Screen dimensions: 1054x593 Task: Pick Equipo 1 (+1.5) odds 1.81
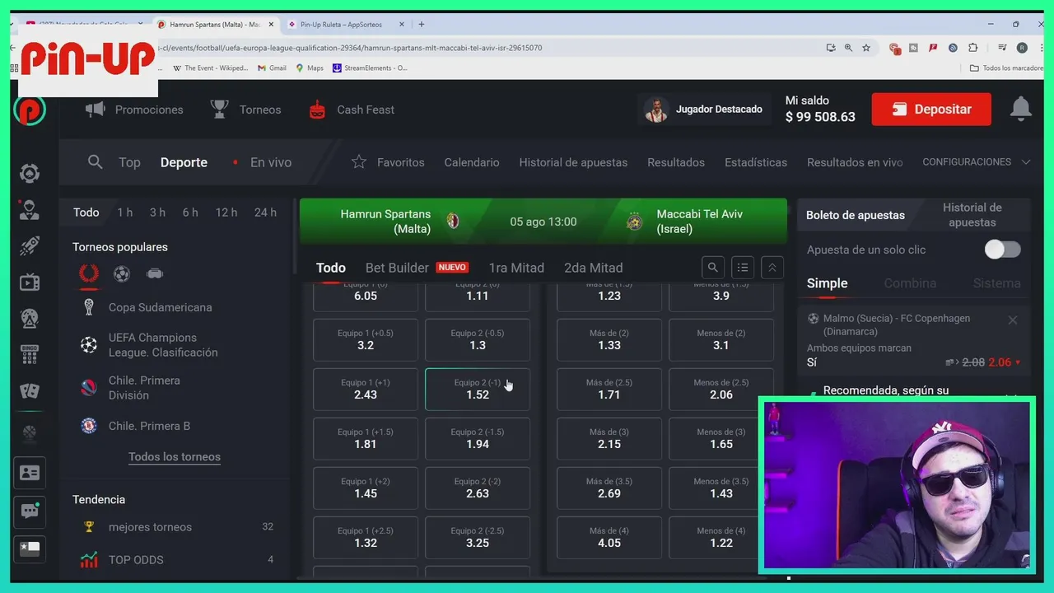pyautogui.click(x=366, y=438)
